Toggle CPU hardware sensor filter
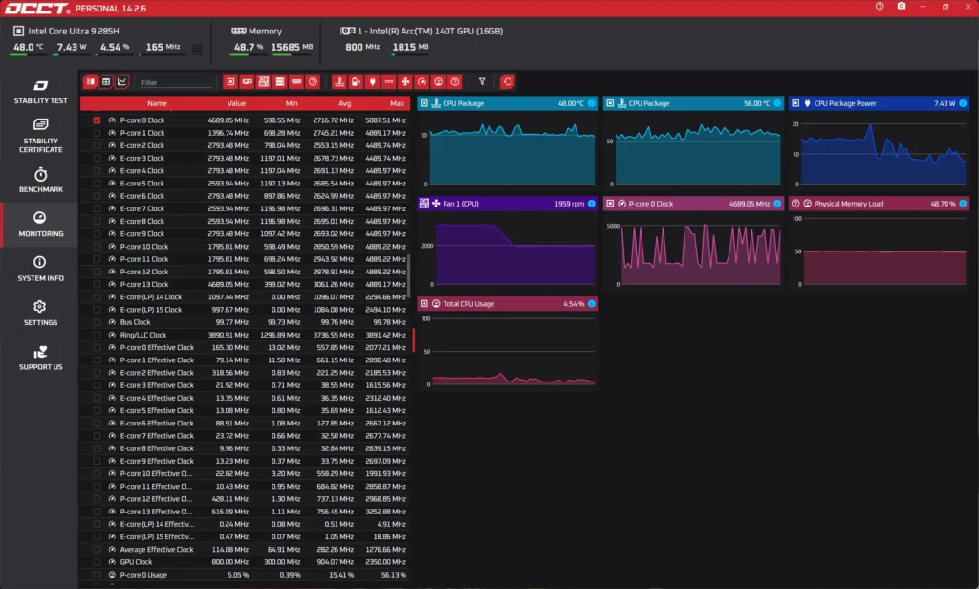This screenshot has height=589, width=979. pyautogui.click(x=231, y=82)
